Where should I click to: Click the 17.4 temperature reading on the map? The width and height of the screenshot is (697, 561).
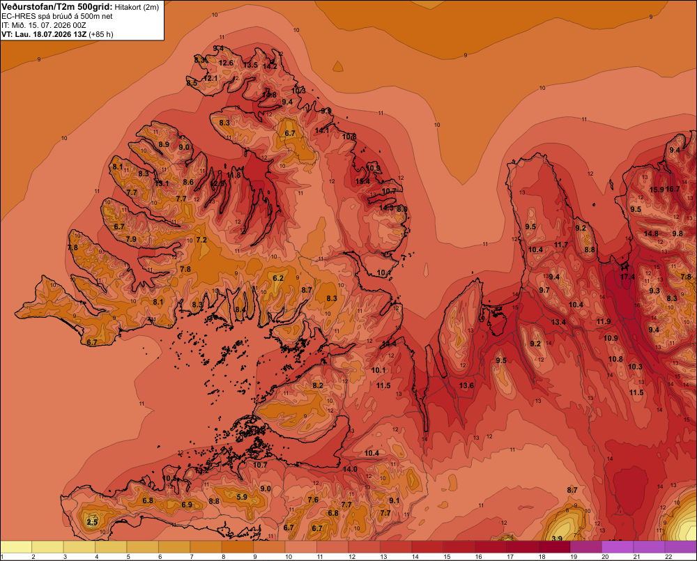coord(627,277)
